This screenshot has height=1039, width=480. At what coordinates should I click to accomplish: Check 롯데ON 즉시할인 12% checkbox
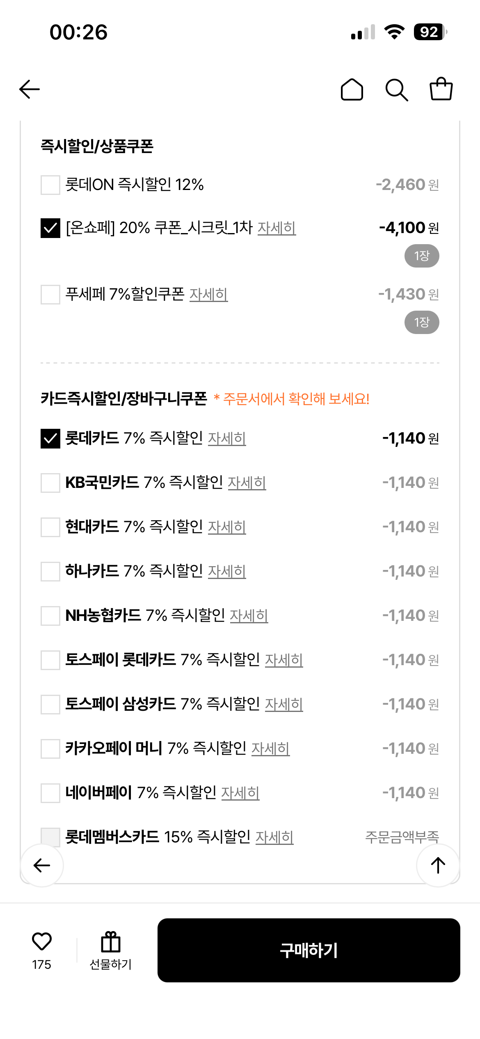50,185
